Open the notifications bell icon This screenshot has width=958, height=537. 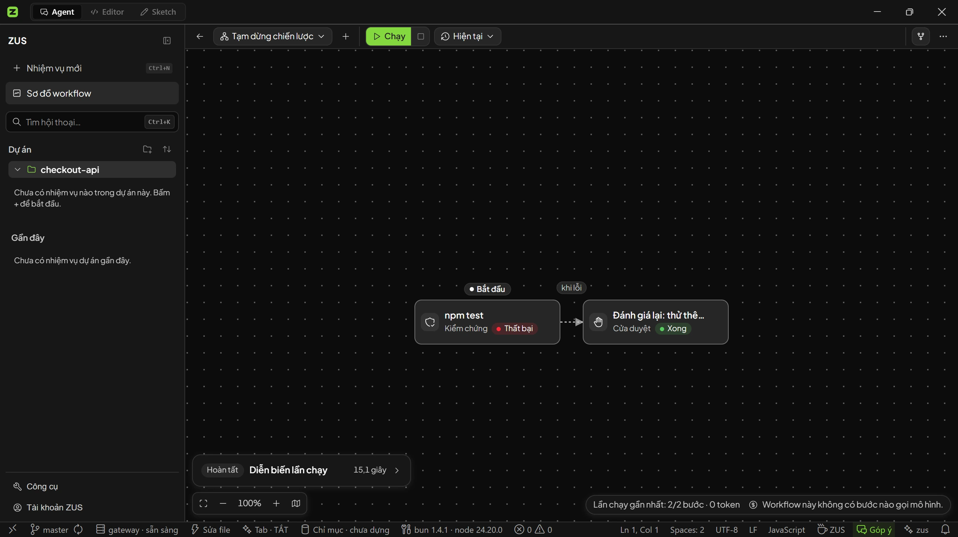[x=945, y=530]
